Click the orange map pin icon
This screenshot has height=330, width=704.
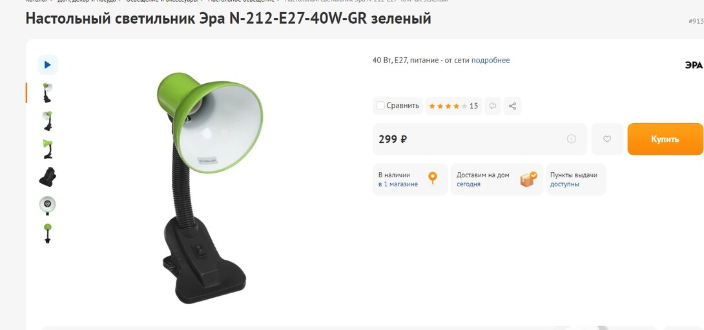[432, 178]
